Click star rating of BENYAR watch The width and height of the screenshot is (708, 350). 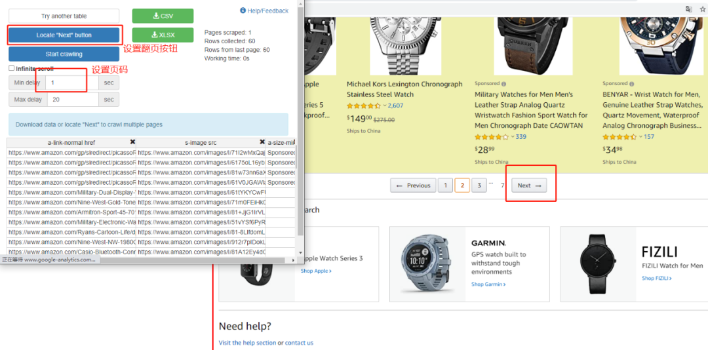(x=619, y=137)
